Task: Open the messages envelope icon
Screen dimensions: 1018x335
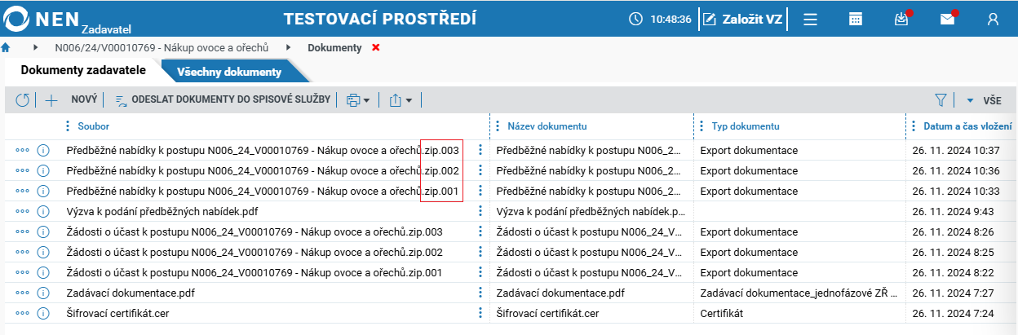Action: [x=947, y=19]
